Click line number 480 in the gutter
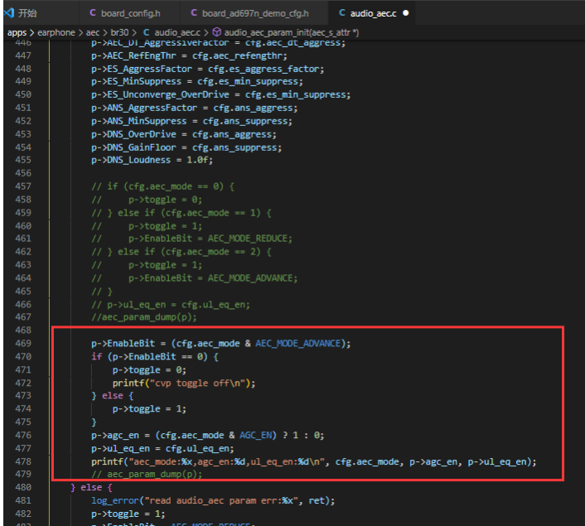Screen dimensions: 585x526 (23, 487)
